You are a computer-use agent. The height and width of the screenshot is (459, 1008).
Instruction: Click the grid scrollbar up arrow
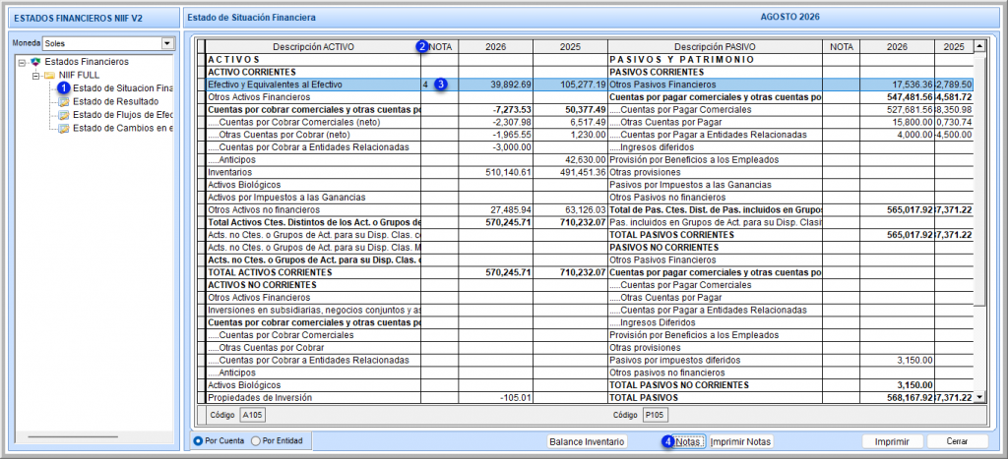979,46
